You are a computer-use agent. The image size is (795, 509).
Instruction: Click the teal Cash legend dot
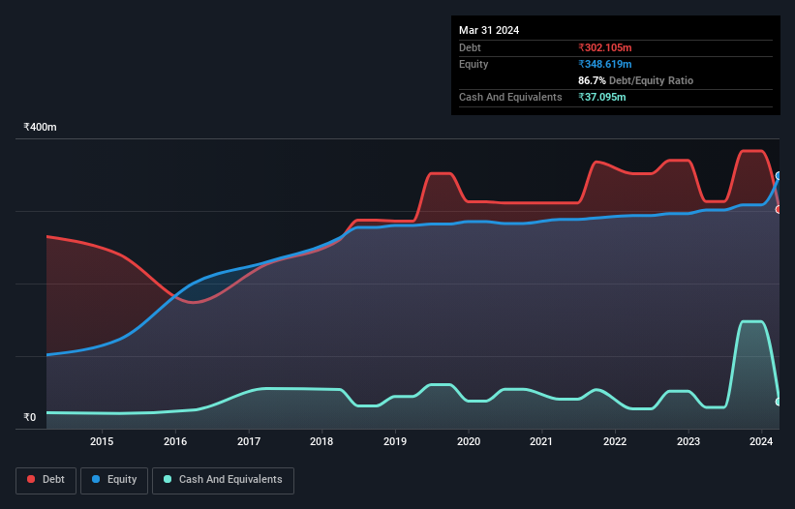click(168, 479)
